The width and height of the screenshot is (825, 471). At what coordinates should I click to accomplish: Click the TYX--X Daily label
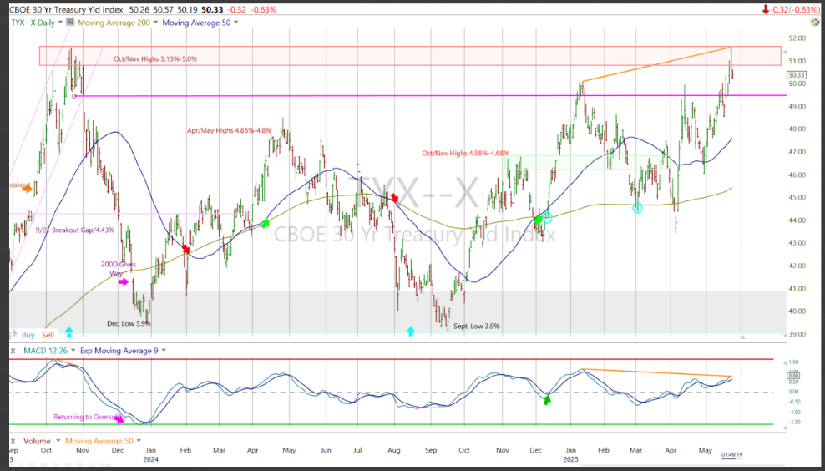click(34, 23)
